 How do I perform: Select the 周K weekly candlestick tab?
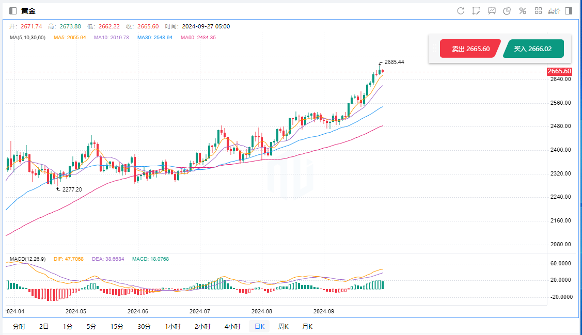point(283,327)
